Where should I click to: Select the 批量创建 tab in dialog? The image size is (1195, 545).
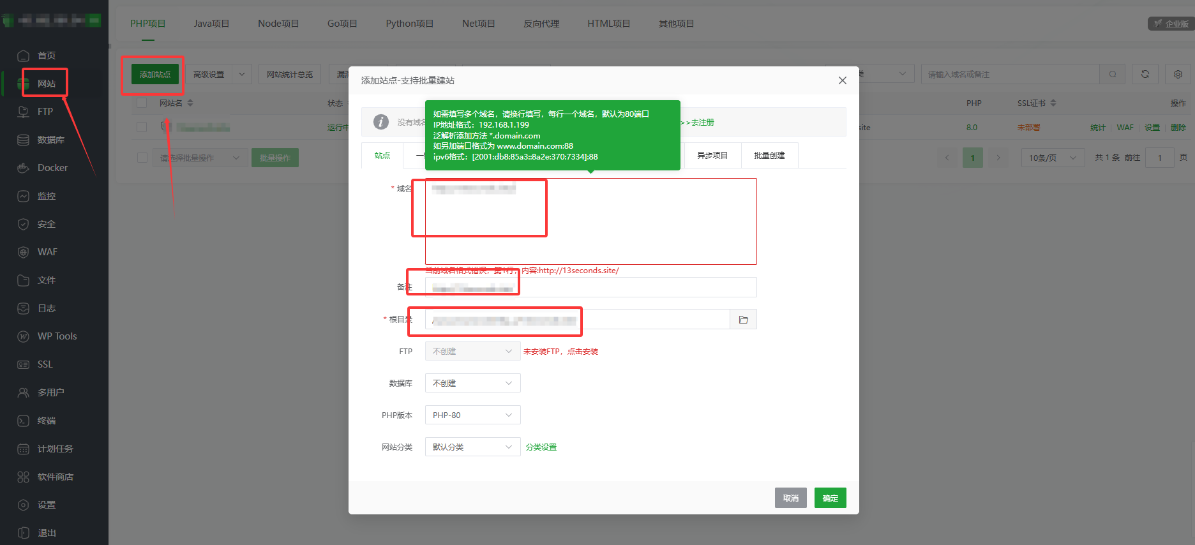[769, 156]
